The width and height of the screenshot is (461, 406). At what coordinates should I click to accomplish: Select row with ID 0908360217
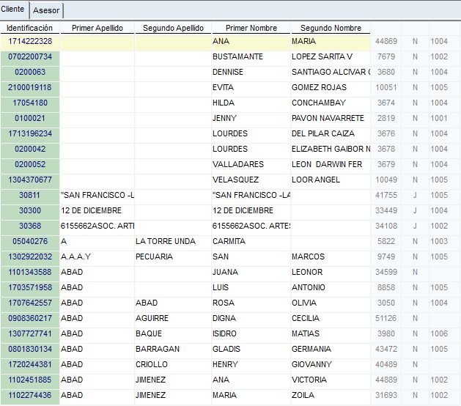click(30, 318)
